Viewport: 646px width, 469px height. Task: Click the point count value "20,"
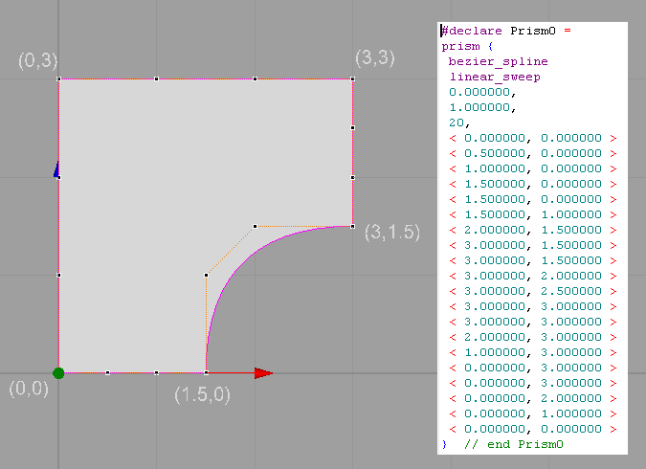click(459, 123)
